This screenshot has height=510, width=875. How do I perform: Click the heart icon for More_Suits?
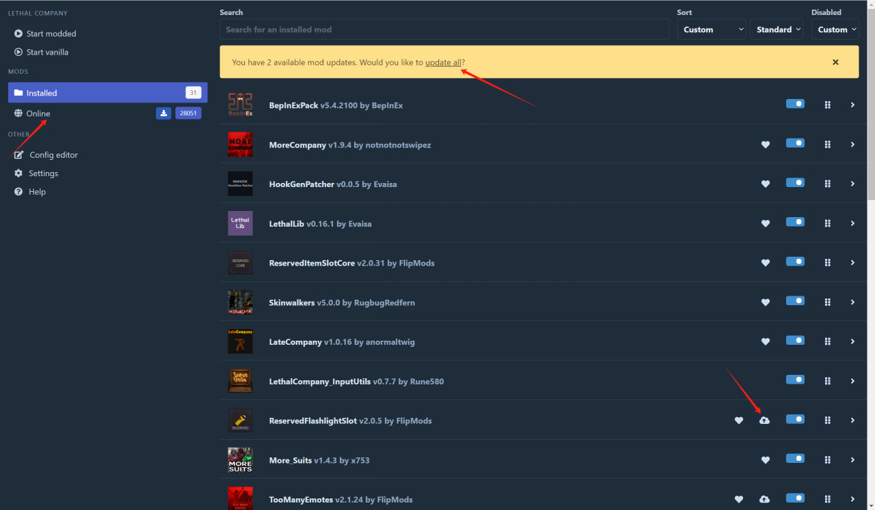766,460
